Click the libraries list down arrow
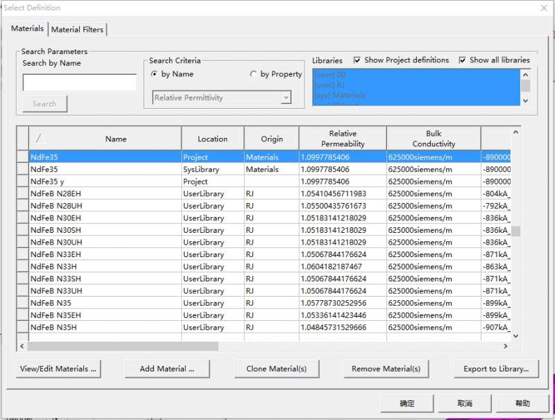The height and width of the screenshot is (420, 555). click(525, 100)
